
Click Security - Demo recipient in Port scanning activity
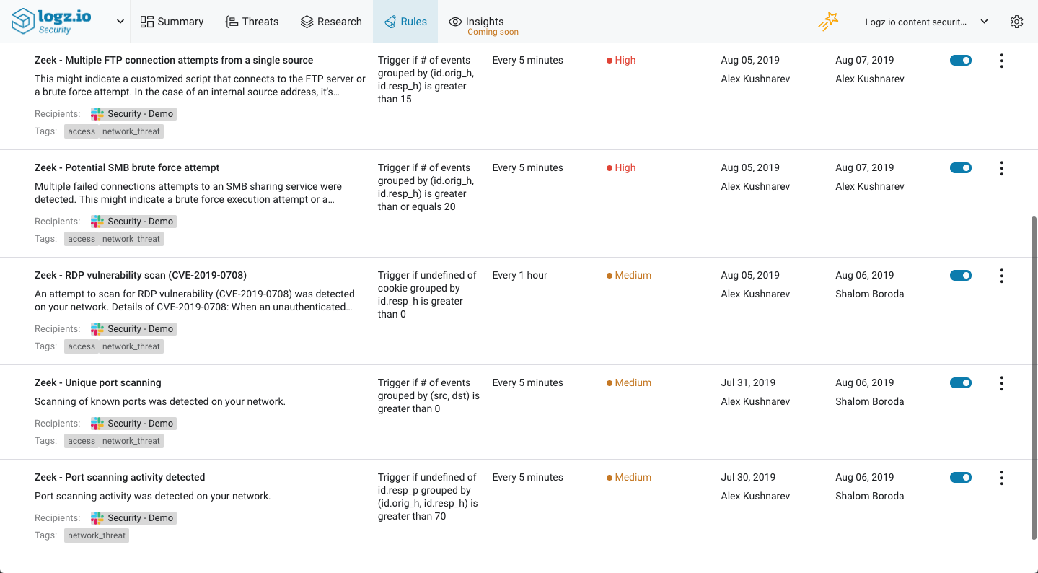pyautogui.click(x=133, y=518)
